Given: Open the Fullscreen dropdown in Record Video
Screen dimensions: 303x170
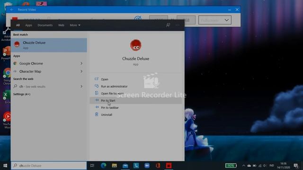Looking at the screenshot, I should (x=215, y=20).
